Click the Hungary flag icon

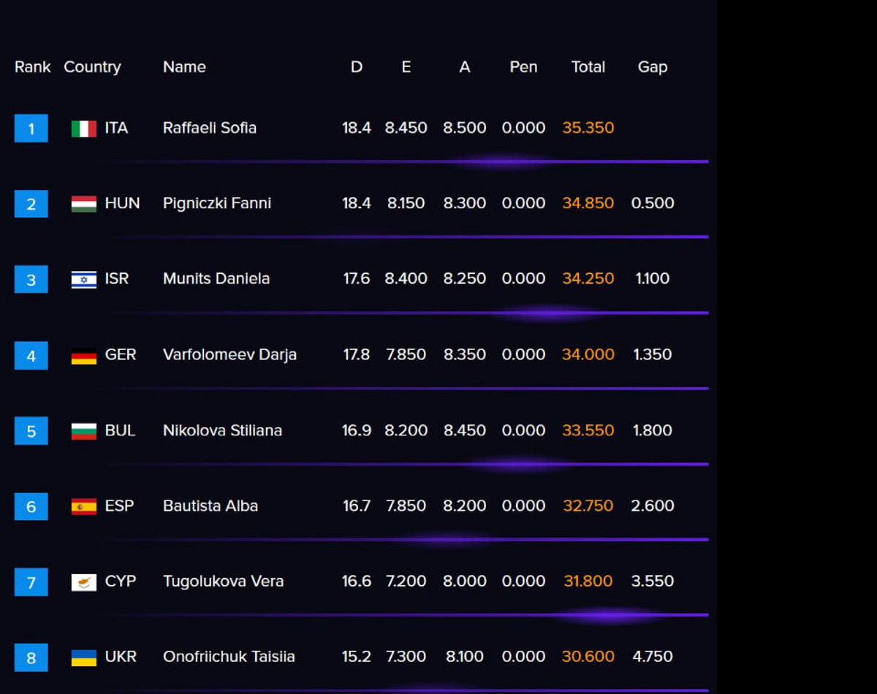coord(83,204)
